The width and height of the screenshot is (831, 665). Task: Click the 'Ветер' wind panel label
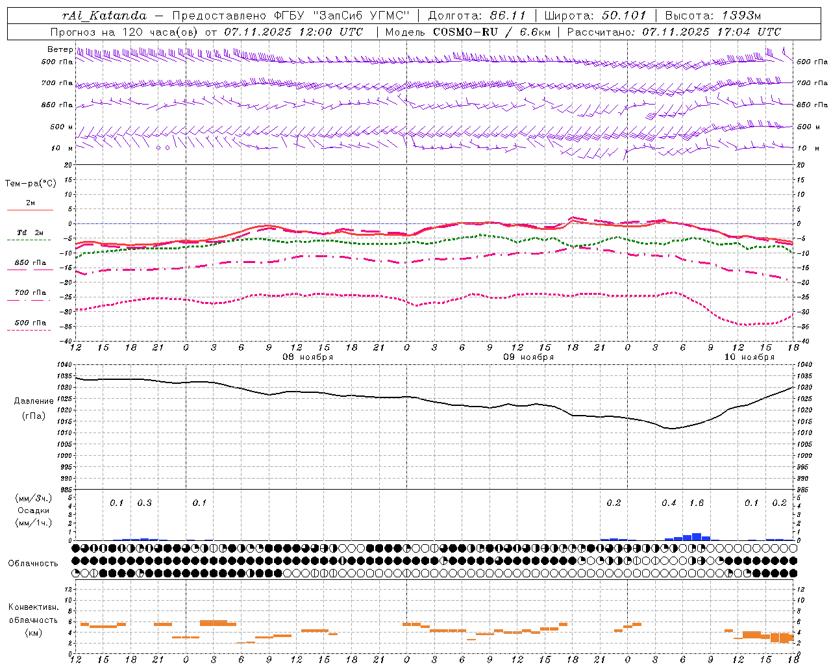click(60, 49)
